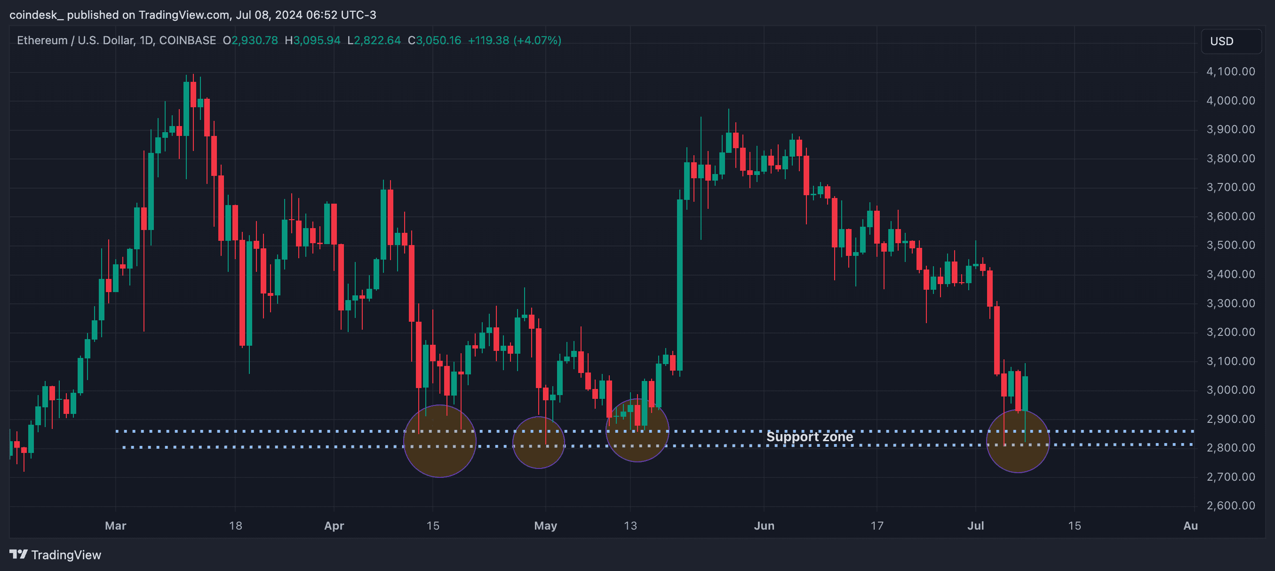1275x571 pixels.
Task: Click the 2,700.00 price axis label
Action: click(x=1230, y=477)
